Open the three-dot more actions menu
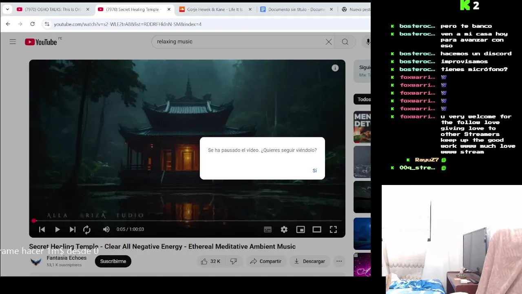 pos(339,261)
